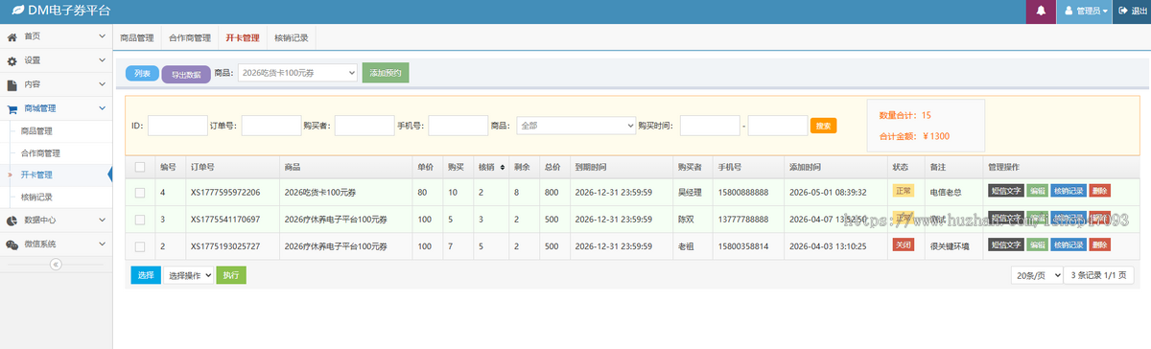1151x349 pixels.
Task: Click the green 执行 button
Action: tap(231, 275)
